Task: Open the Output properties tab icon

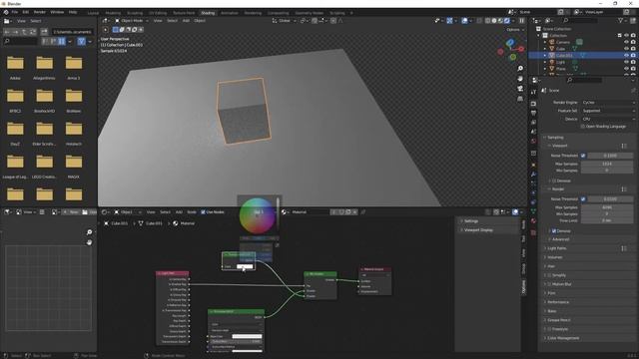Action: click(533, 113)
